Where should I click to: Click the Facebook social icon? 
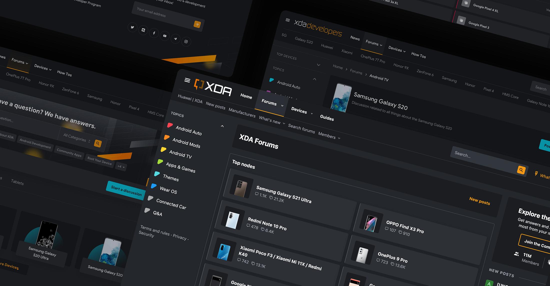(x=154, y=33)
